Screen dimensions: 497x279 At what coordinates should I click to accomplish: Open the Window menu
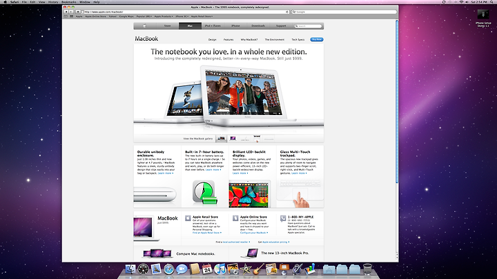click(85, 2)
